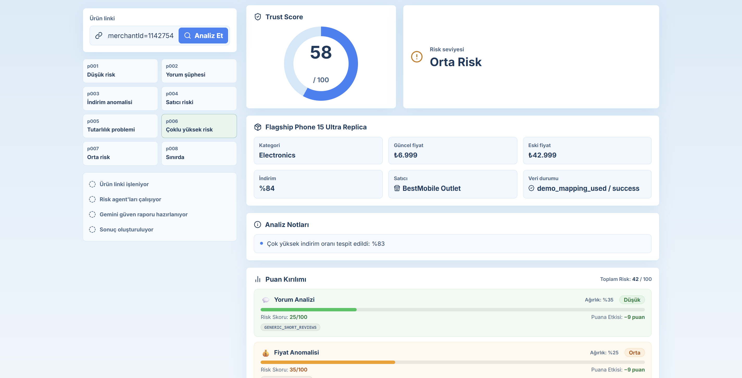
Task: Select the p002 Yorum şüphesi preset
Action: [199, 71]
